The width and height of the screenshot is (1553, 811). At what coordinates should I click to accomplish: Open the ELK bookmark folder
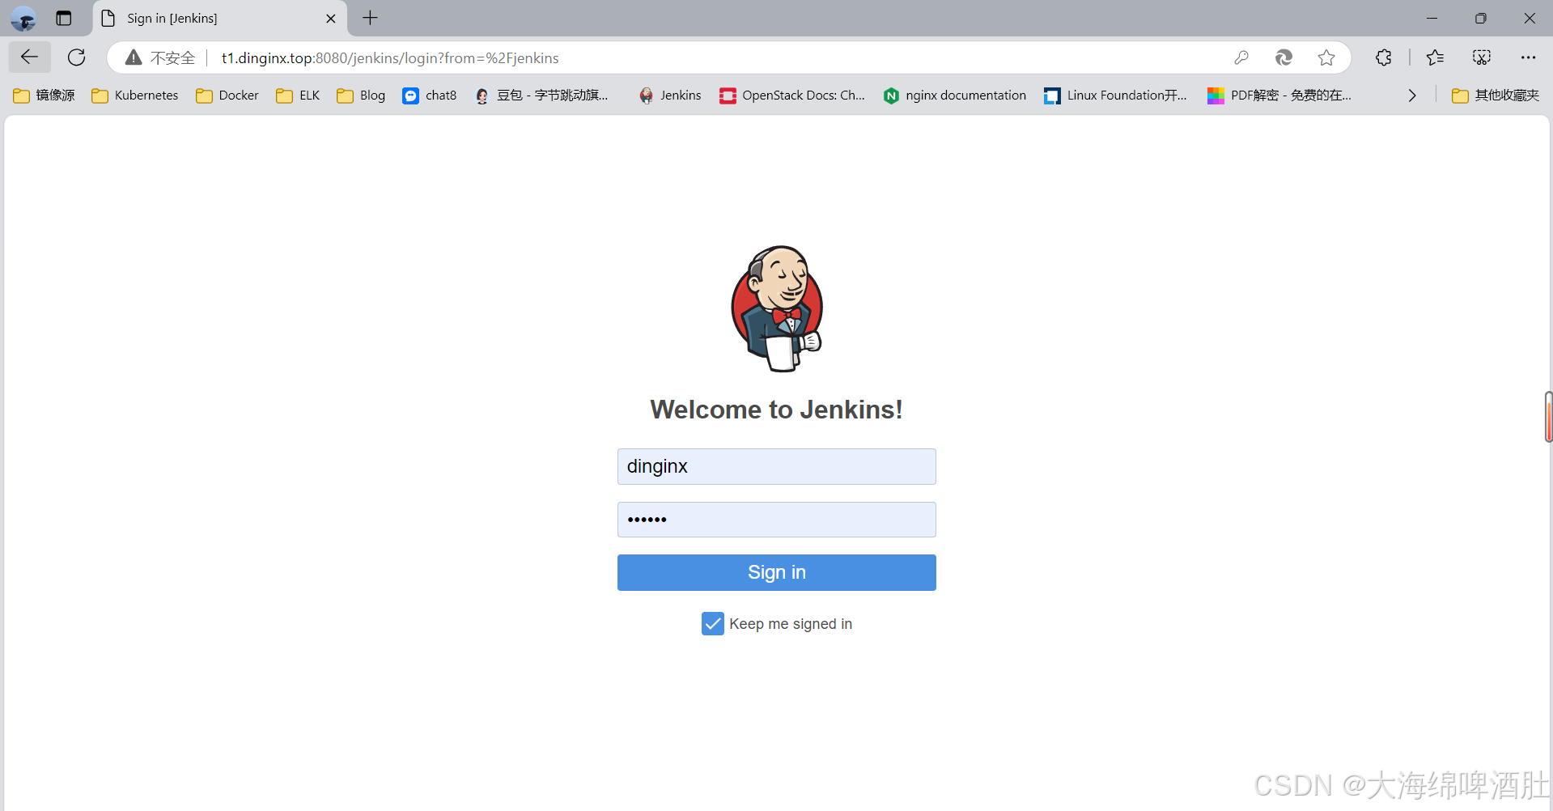click(298, 96)
